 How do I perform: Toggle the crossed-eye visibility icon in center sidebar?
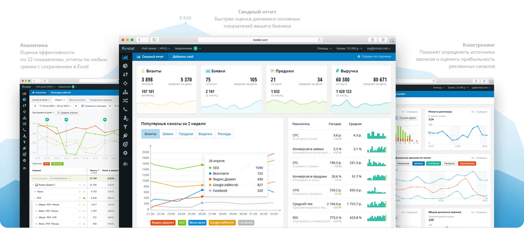[125, 164]
